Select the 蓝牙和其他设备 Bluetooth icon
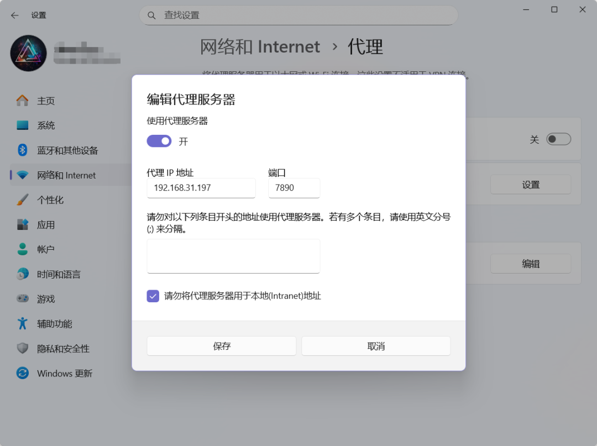Screen dimensions: 597x446 pyautogui.click(x=23, y=150)
